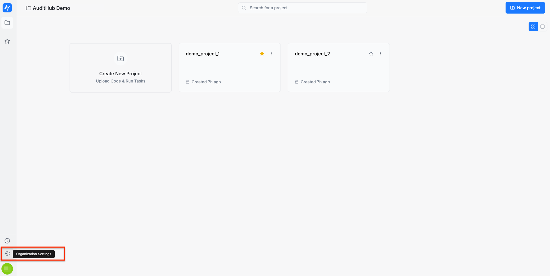The width and height of the screenshot is (550, 276).
Task: Open the demo_project_1 project
Action: (203, 54)
